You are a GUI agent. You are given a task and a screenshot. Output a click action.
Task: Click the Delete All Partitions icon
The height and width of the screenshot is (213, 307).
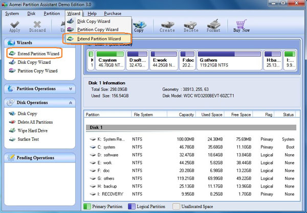coord(12,122)
